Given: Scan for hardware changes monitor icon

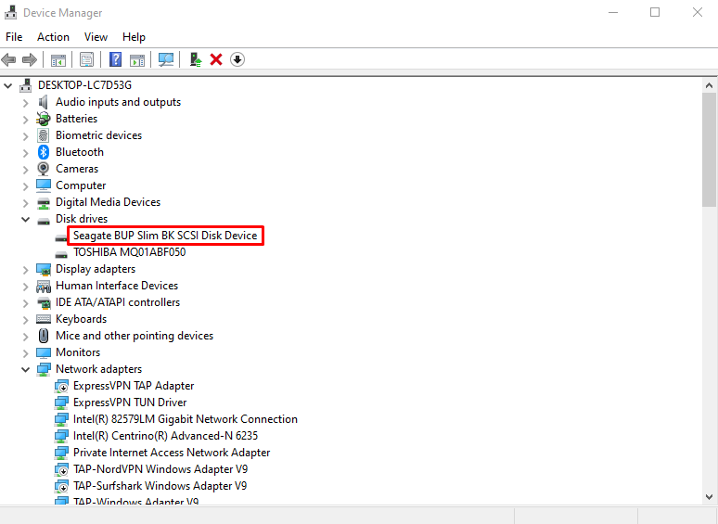Looking at the screenshot, I should tap(166, 59).
